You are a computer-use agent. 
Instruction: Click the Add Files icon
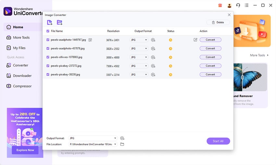[x=50, y=22]
